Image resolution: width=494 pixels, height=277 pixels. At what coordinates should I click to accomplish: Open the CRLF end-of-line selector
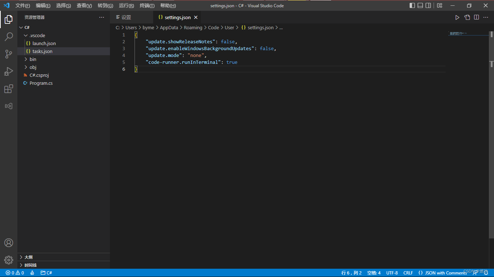click(x=408, y=273)
